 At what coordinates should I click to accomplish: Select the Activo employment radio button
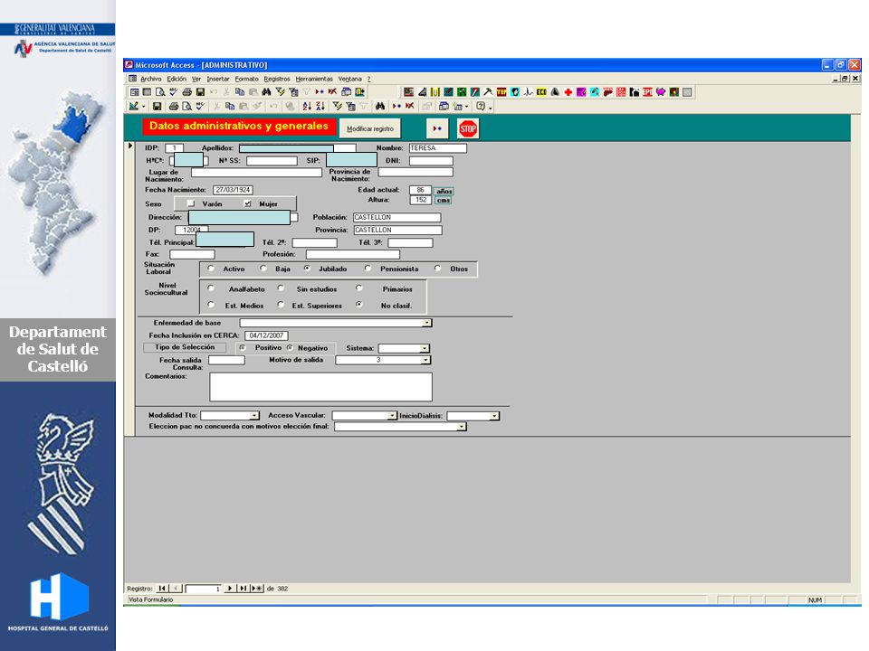[x=211, y=268]
